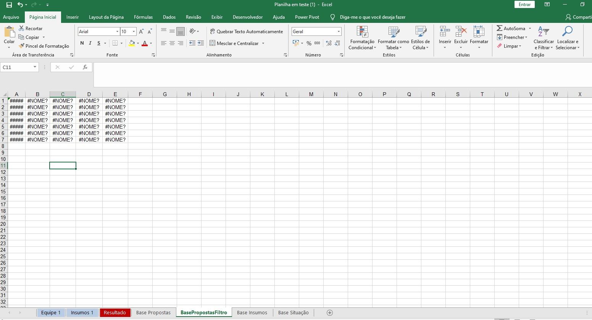The width and height of the screenshot is (592, 320).
Task: Save the workbook with the floppy icon
Action: 9,5
